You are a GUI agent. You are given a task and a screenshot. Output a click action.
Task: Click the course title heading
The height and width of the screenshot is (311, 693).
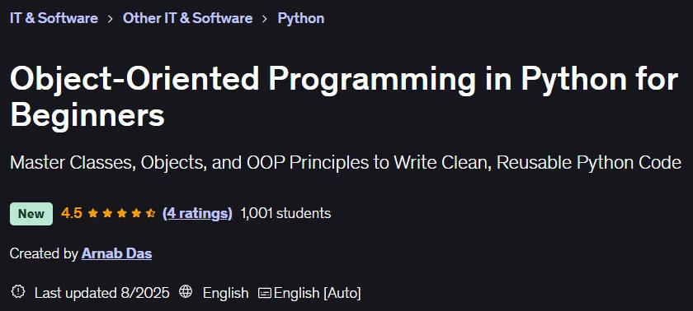[344, 97]
